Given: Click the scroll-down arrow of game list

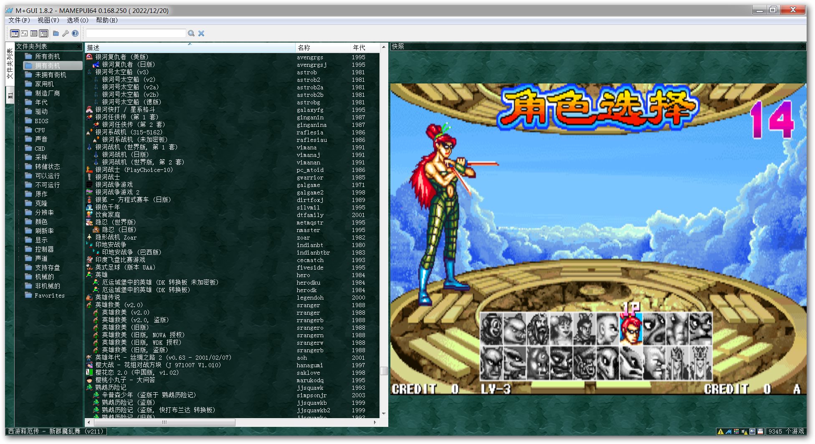Looking at the screenshot, I should 384,414.
